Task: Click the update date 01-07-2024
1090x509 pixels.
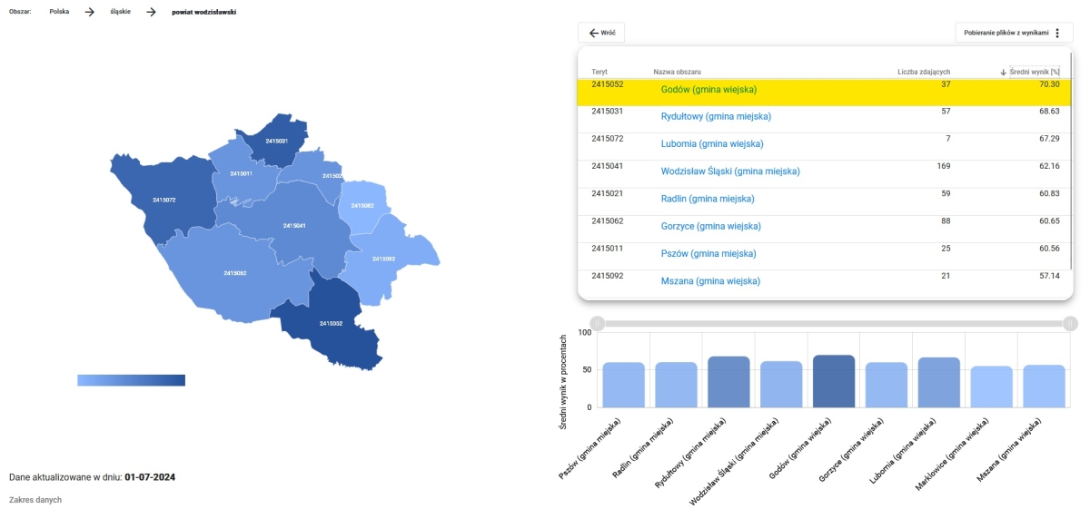Action: click(x=150, y=476)
